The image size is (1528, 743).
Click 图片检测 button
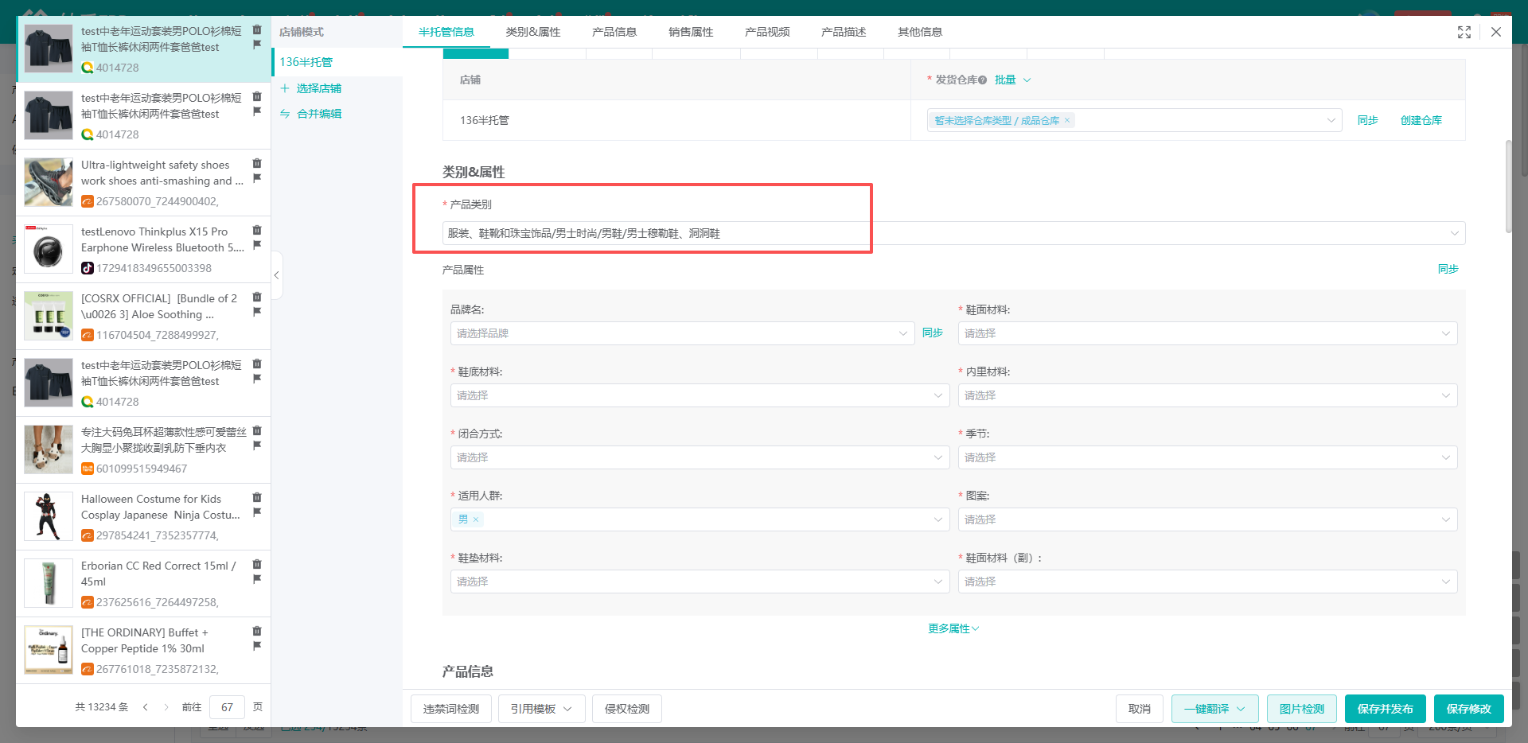click(1301, 709)
